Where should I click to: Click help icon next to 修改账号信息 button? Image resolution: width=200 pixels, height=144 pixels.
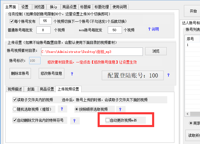click(x=72, y=74)
